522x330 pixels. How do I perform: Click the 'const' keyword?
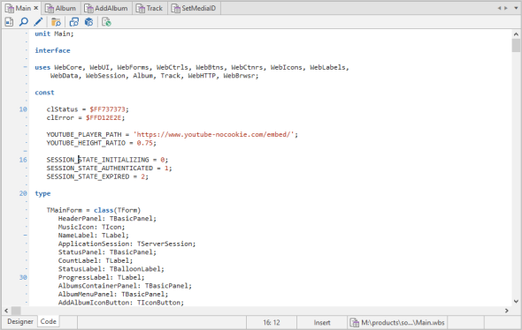pos(44,93)
